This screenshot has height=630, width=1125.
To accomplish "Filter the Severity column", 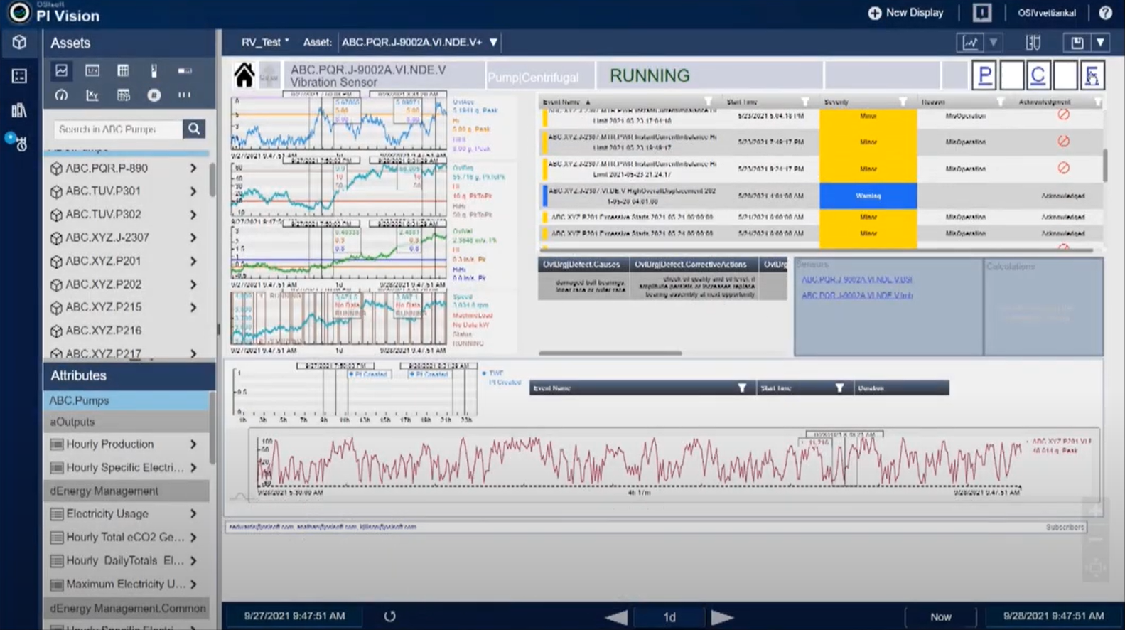I will point(903,102).
